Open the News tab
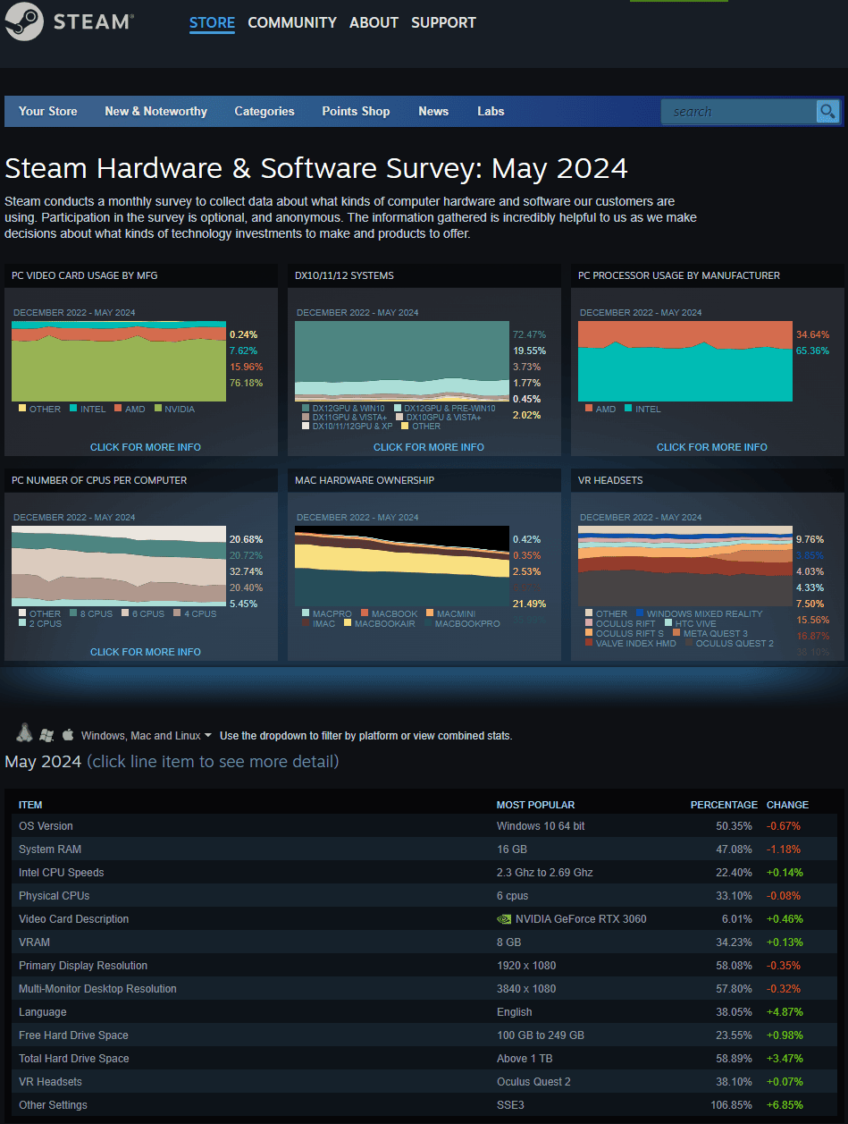Viewport: 848px width, 1124px height. (433, 111)
